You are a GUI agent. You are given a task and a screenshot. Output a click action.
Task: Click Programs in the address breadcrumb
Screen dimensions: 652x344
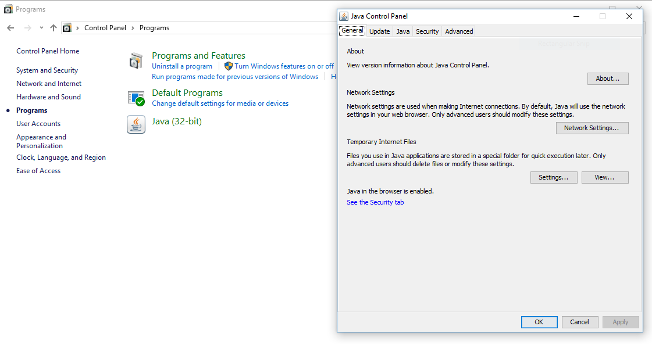154,28
